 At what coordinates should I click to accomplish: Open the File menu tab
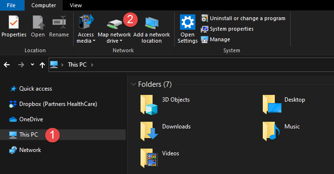pos(11,5)
